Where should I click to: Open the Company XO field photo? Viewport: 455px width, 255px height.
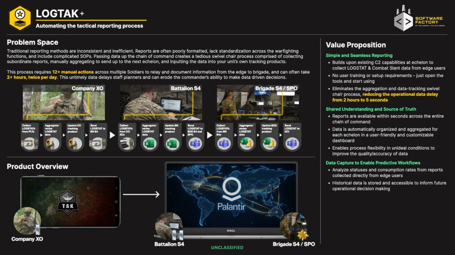pyautogui.click(x=64, y=102)
